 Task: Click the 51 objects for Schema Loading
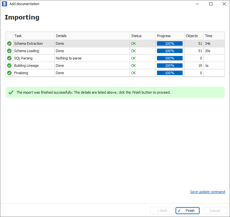(x=200, y=51)
